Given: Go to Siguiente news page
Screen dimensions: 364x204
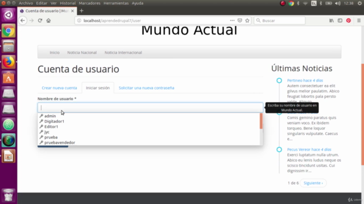Looking at the screenshot, I should [313, 183].
